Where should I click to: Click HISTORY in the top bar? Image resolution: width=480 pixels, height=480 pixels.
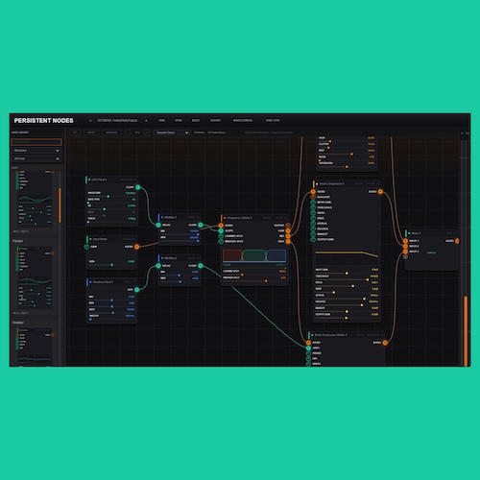click(x=216, y=121)
